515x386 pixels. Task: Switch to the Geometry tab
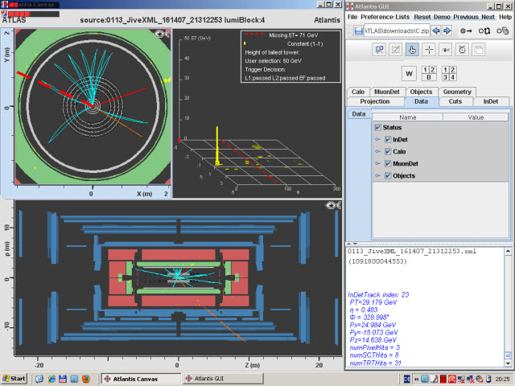457,92
